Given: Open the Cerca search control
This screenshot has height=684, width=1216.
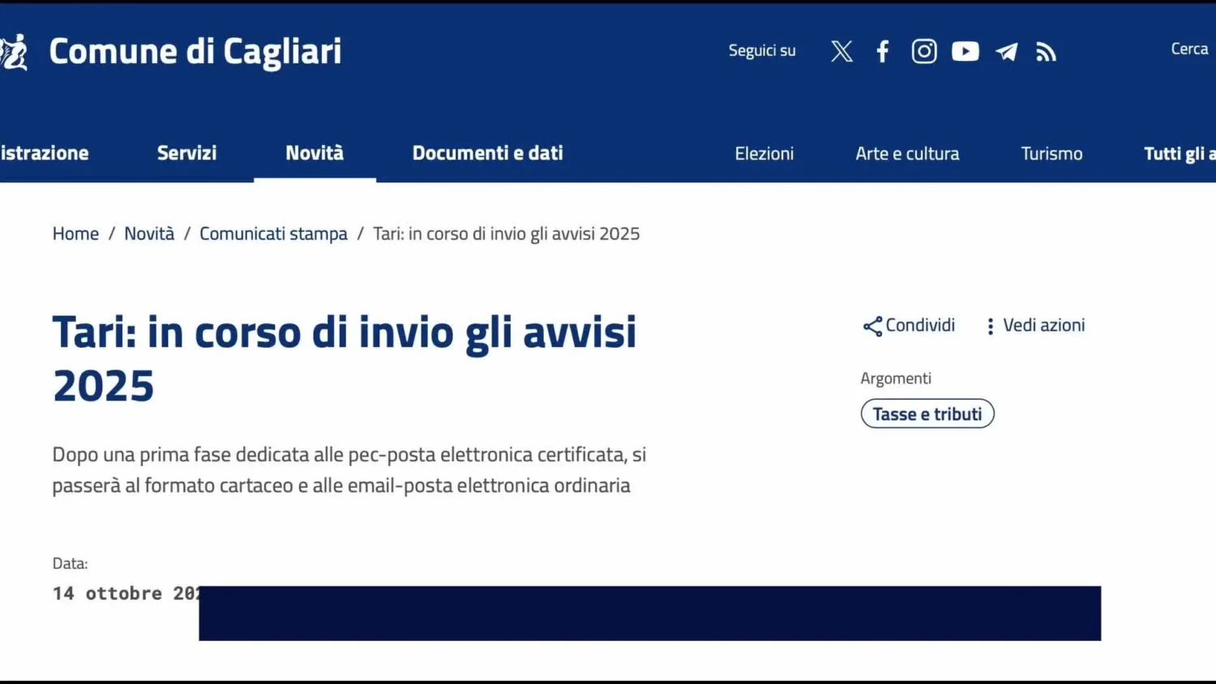Looking at the screenshot, I should 1189,49.
